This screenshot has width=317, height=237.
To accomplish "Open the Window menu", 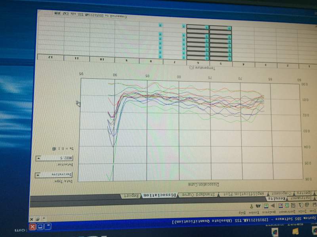I will pyautogui.click(x=254, y=212).
